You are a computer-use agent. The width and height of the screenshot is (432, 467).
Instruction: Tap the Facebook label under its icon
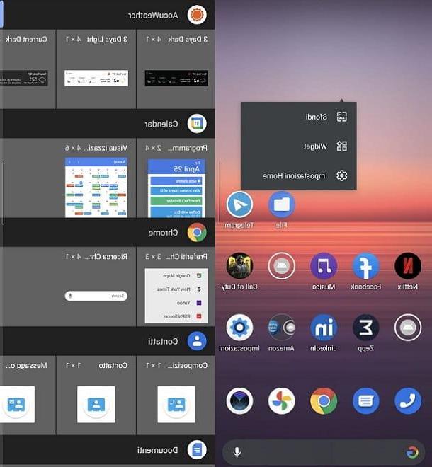pyautogui.click(x=366, y=287)
